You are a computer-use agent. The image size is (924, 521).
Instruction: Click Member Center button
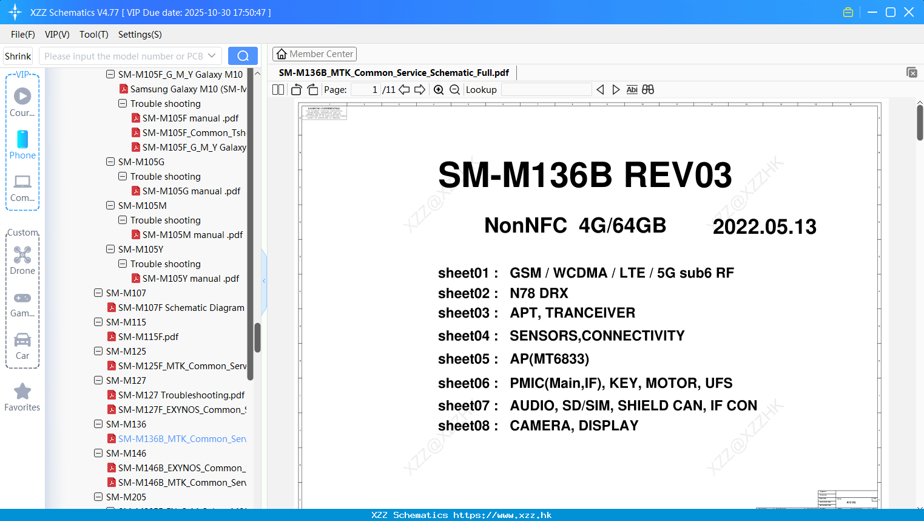[314, 54]
